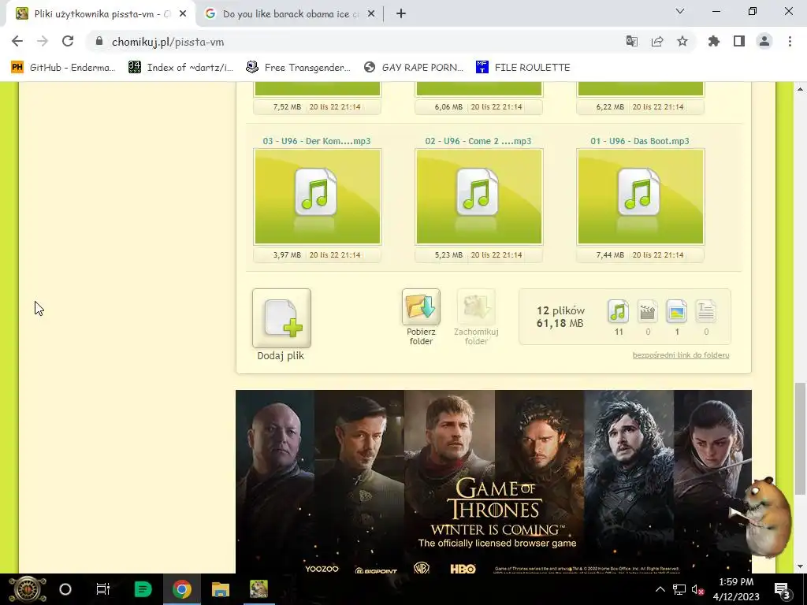Open the Chrome profile avatar

point(764,42)
